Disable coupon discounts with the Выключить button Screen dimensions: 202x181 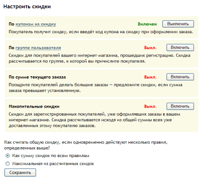pyautogui.click(x=178, y=24)
